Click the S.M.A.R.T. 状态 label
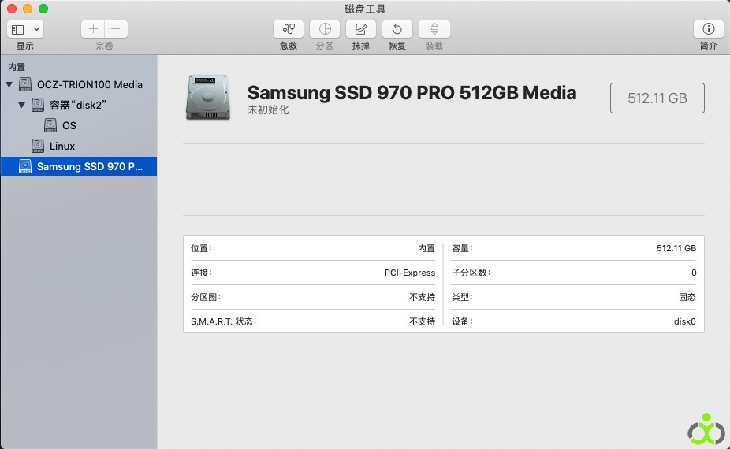 [223, 321]
